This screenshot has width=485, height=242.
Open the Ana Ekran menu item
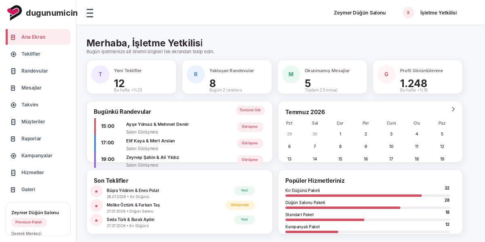pos(38,37)
